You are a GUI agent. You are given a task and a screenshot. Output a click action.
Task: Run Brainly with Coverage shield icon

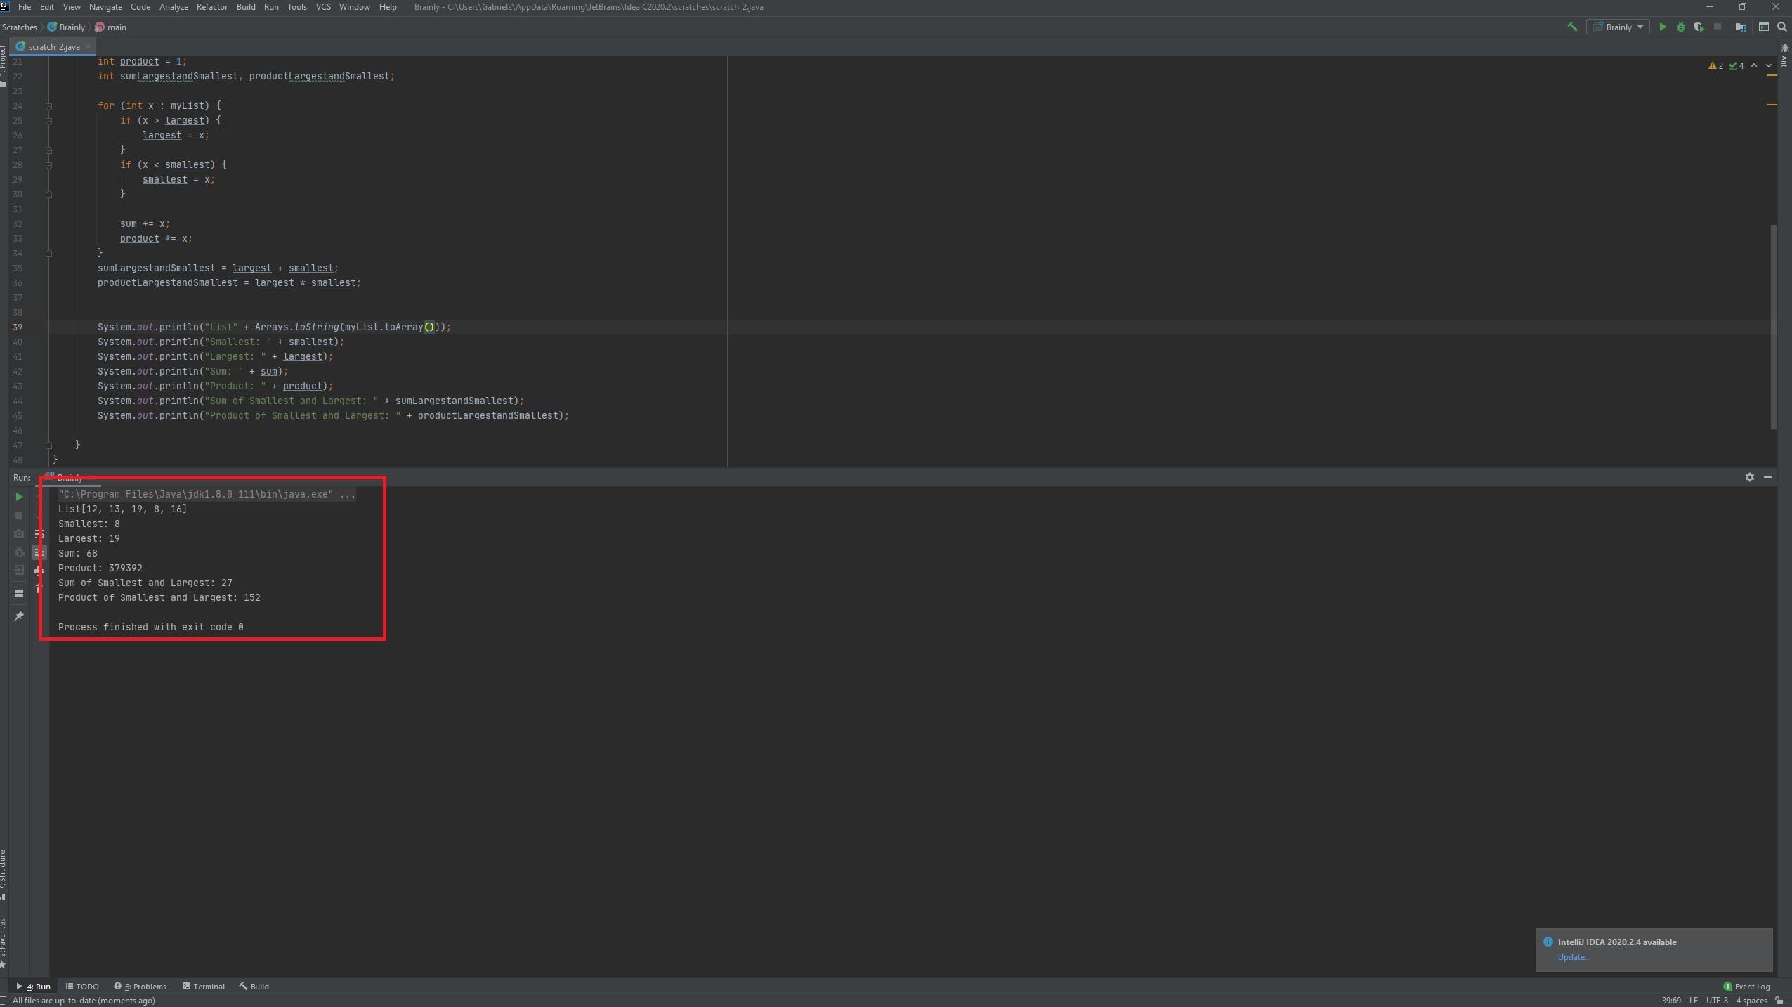point(1699,27)
